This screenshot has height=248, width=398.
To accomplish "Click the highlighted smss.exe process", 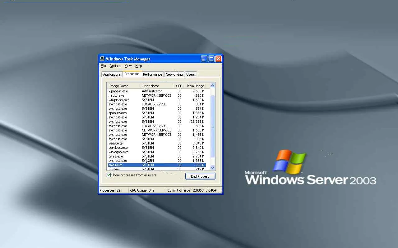I will 156,165.
